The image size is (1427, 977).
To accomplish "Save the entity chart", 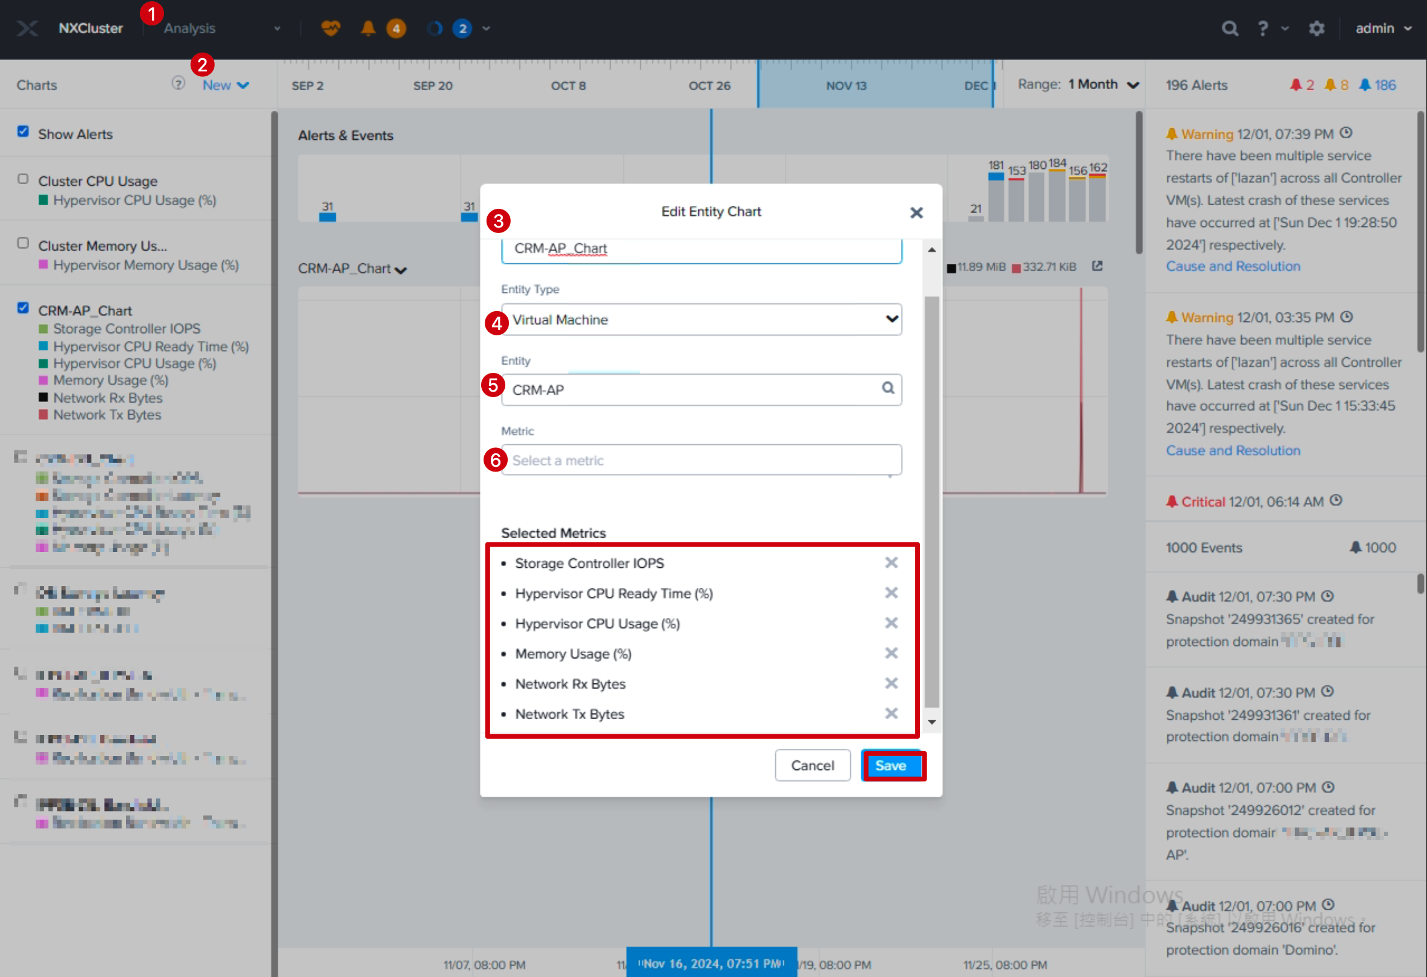I will (893, 766).
